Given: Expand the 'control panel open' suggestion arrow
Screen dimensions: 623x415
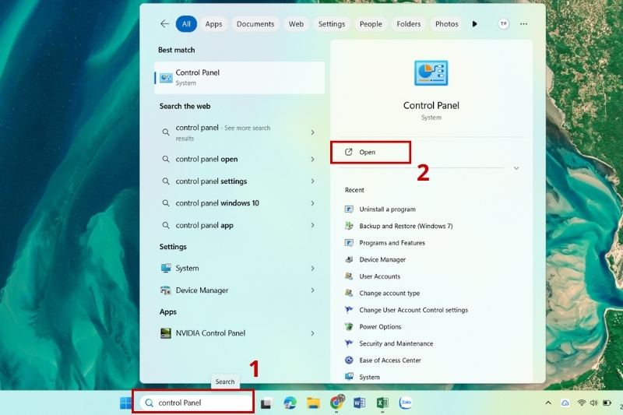Looking at the screenshot, I should tap(313, 160).
